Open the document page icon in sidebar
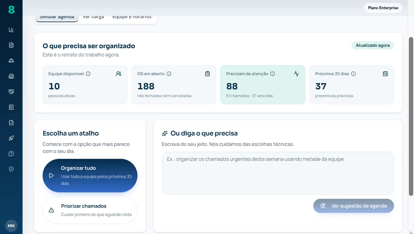414x234 pixels. click(11, 45)
